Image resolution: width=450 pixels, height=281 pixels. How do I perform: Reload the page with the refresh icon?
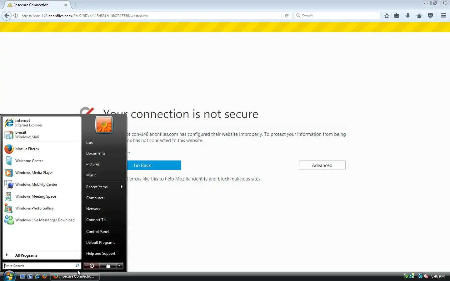pyautogui.click(x=287, y=16)
